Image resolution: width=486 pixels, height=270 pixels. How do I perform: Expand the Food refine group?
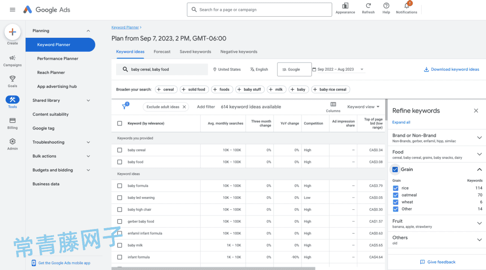(x=479, y=154)
